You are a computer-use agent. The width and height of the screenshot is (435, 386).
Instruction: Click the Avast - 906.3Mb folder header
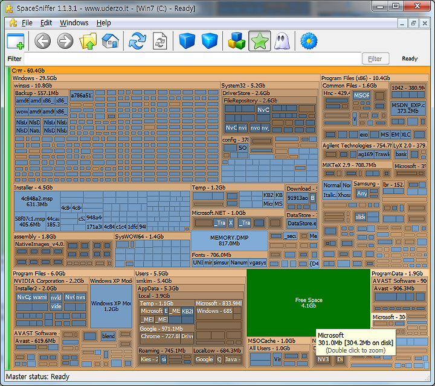coord(399,288)
